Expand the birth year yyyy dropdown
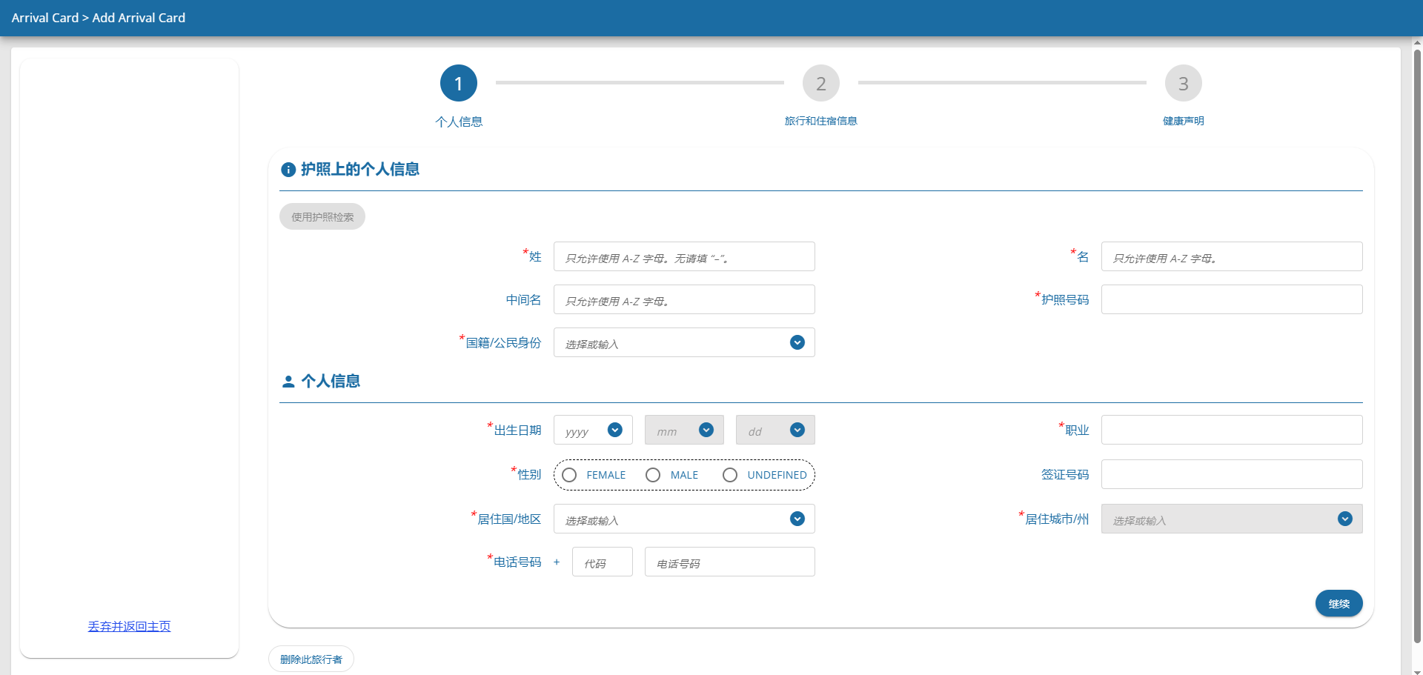This screenshot has height=675, width=1423. tap(615, 430)
